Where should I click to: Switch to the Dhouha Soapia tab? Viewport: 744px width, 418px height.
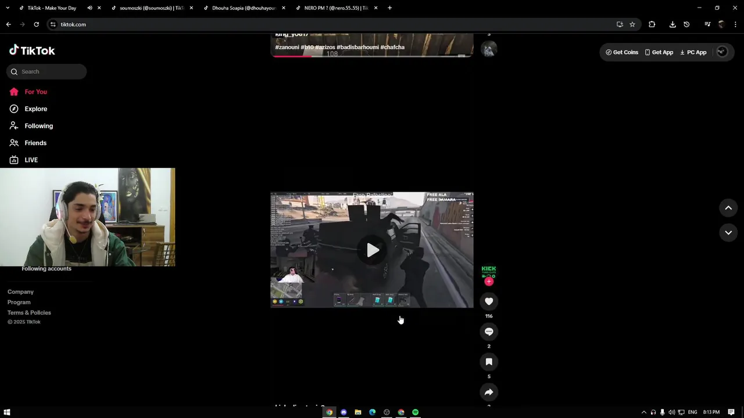coord(244,8)
